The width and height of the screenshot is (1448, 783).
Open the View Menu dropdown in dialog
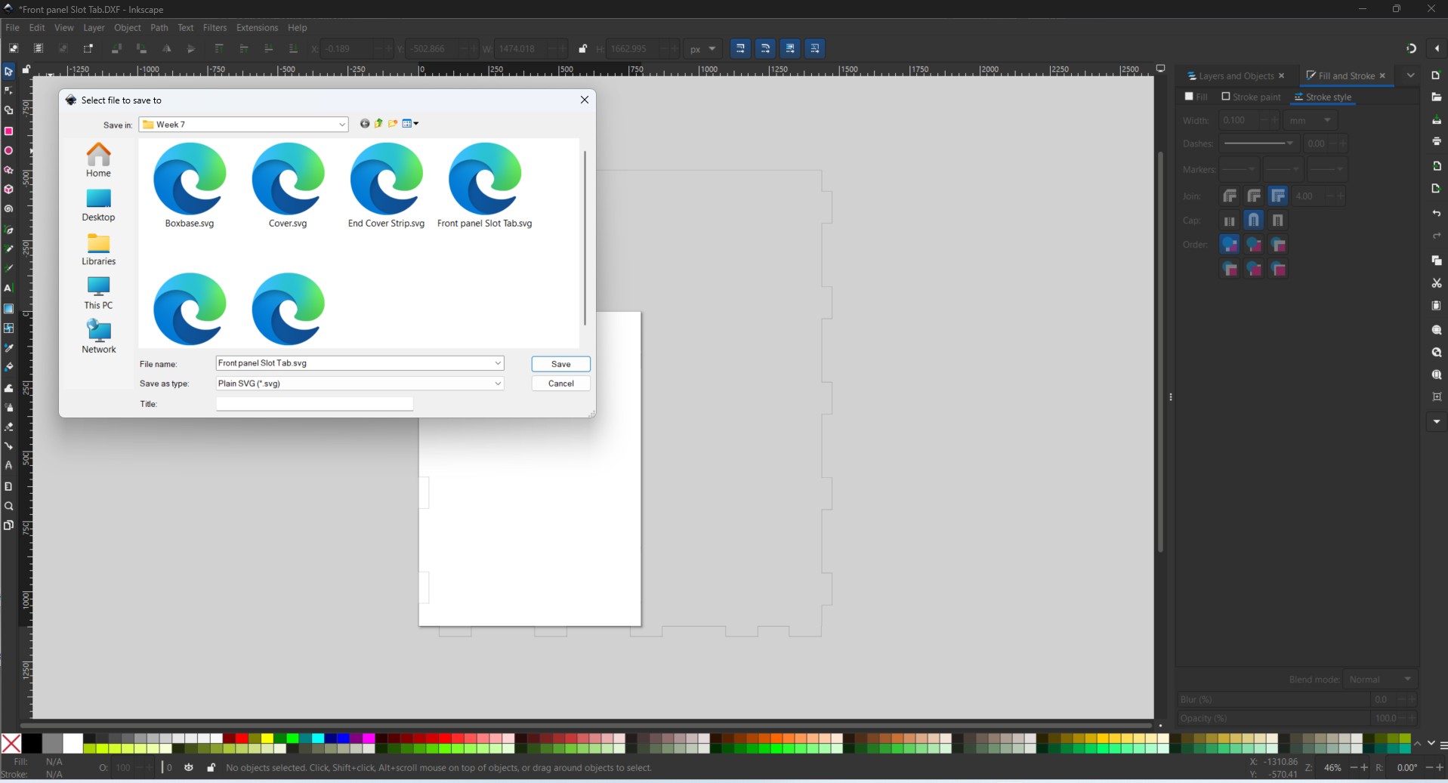[411, 124]
